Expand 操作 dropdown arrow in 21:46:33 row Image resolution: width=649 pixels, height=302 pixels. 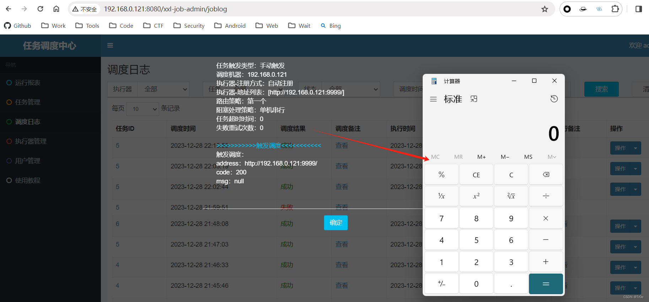(636, 268)
